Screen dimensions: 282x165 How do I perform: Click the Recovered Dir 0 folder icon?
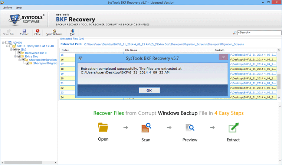coord(22,53)
